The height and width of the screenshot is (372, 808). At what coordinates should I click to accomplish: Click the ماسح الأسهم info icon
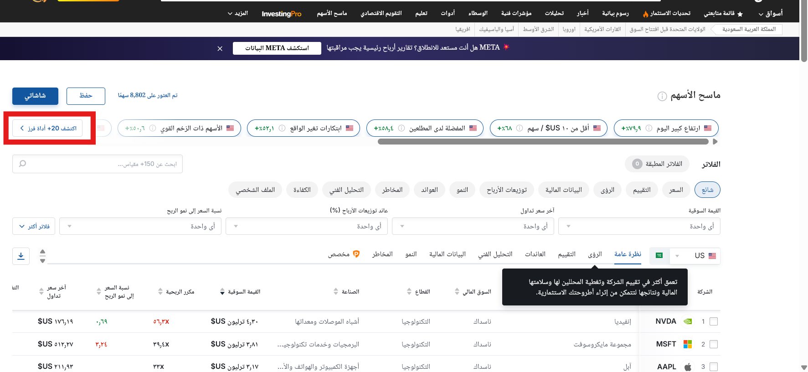[x=662, y=96]
